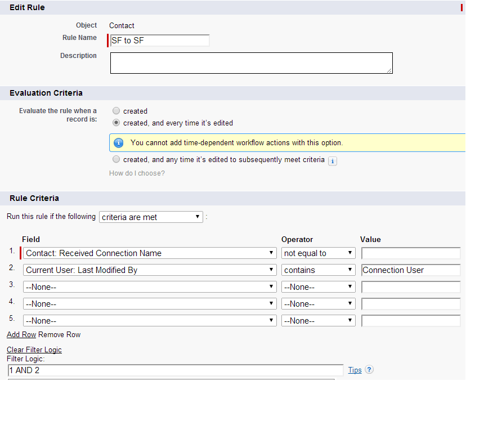Click the Remove Row link
502x439 pixels.
(x=59, y=335)
